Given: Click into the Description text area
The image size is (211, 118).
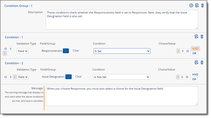Looking at the screenshot, I should click(x=122, y=20).
